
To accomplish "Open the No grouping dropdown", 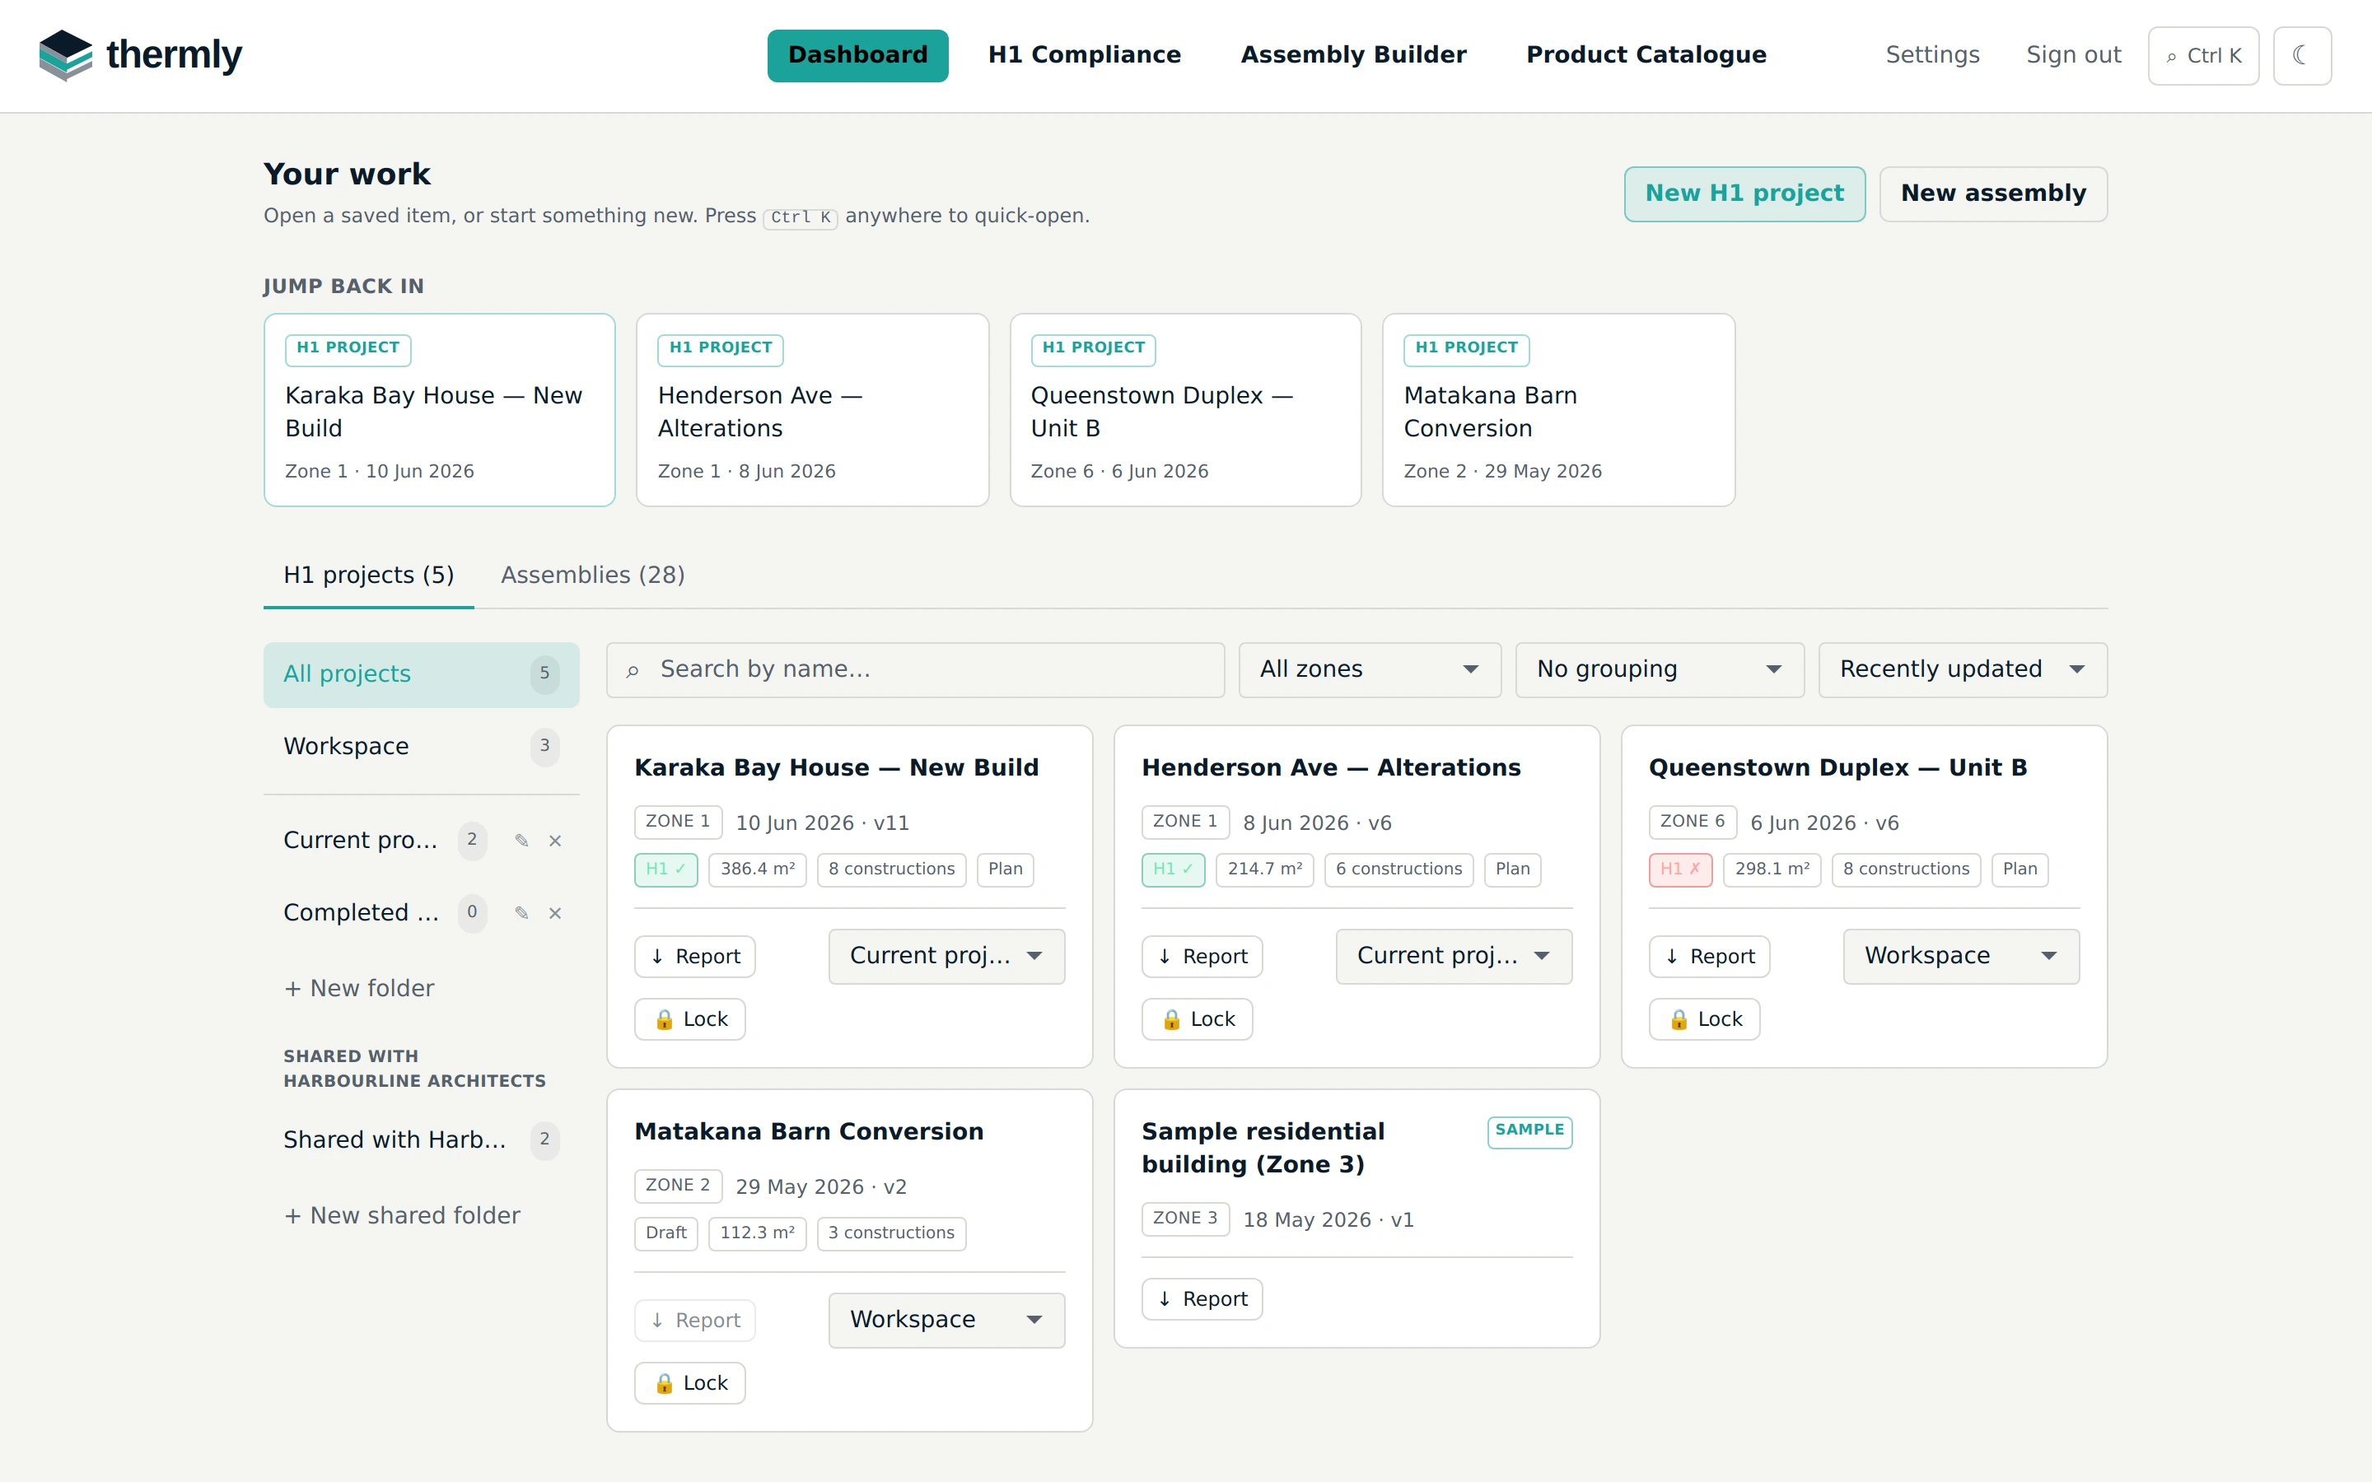I will click(x=1660, y=669).
